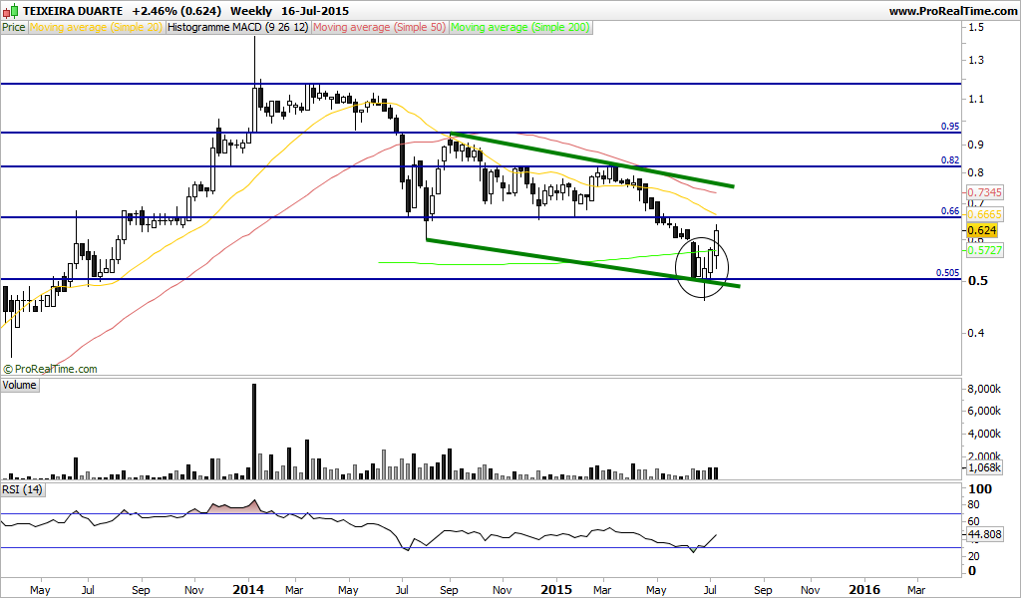Click the 0.7345 moving average price tag
Screen dimensions: 1021x598
984,192
